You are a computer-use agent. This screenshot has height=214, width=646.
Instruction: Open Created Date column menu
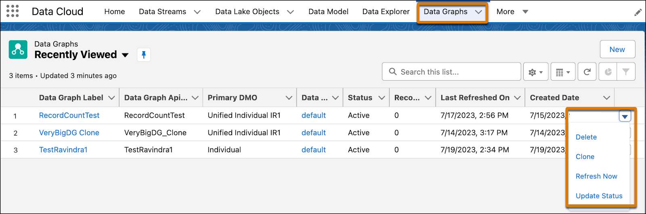tap(606, 98)
